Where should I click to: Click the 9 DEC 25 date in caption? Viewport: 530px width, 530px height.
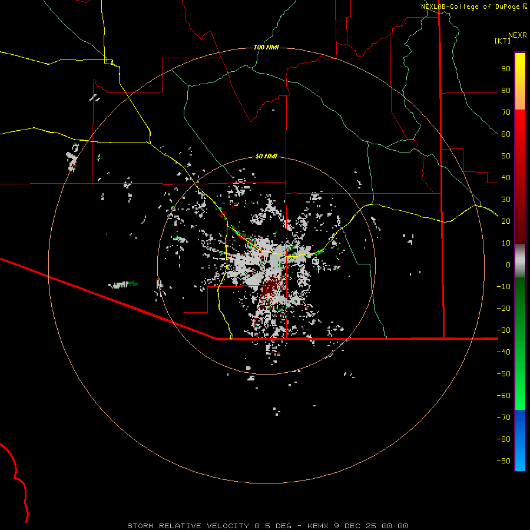(x=355, y=526)
